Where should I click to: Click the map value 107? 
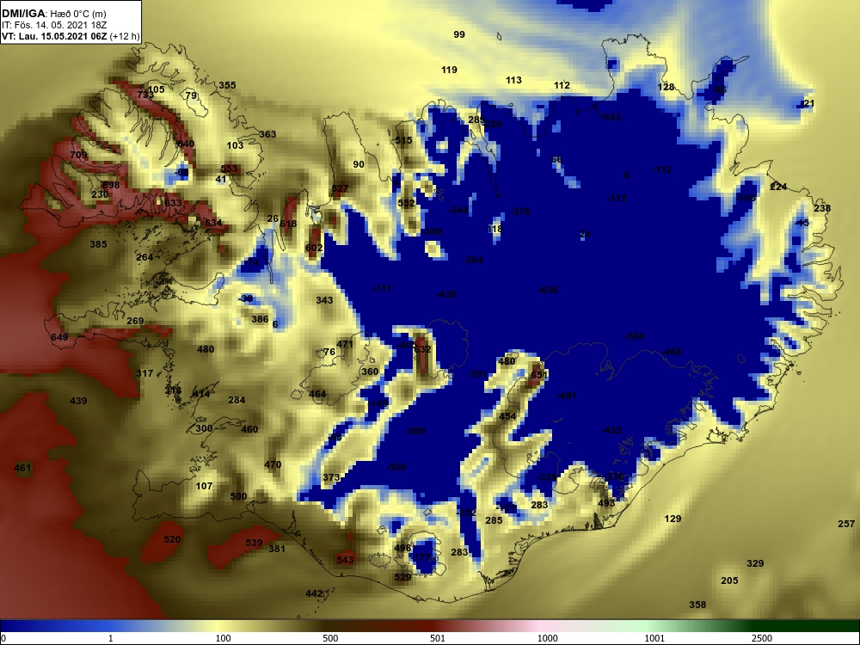[x=204, y=486]
